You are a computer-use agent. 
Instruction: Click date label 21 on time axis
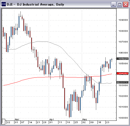point(39,122)
